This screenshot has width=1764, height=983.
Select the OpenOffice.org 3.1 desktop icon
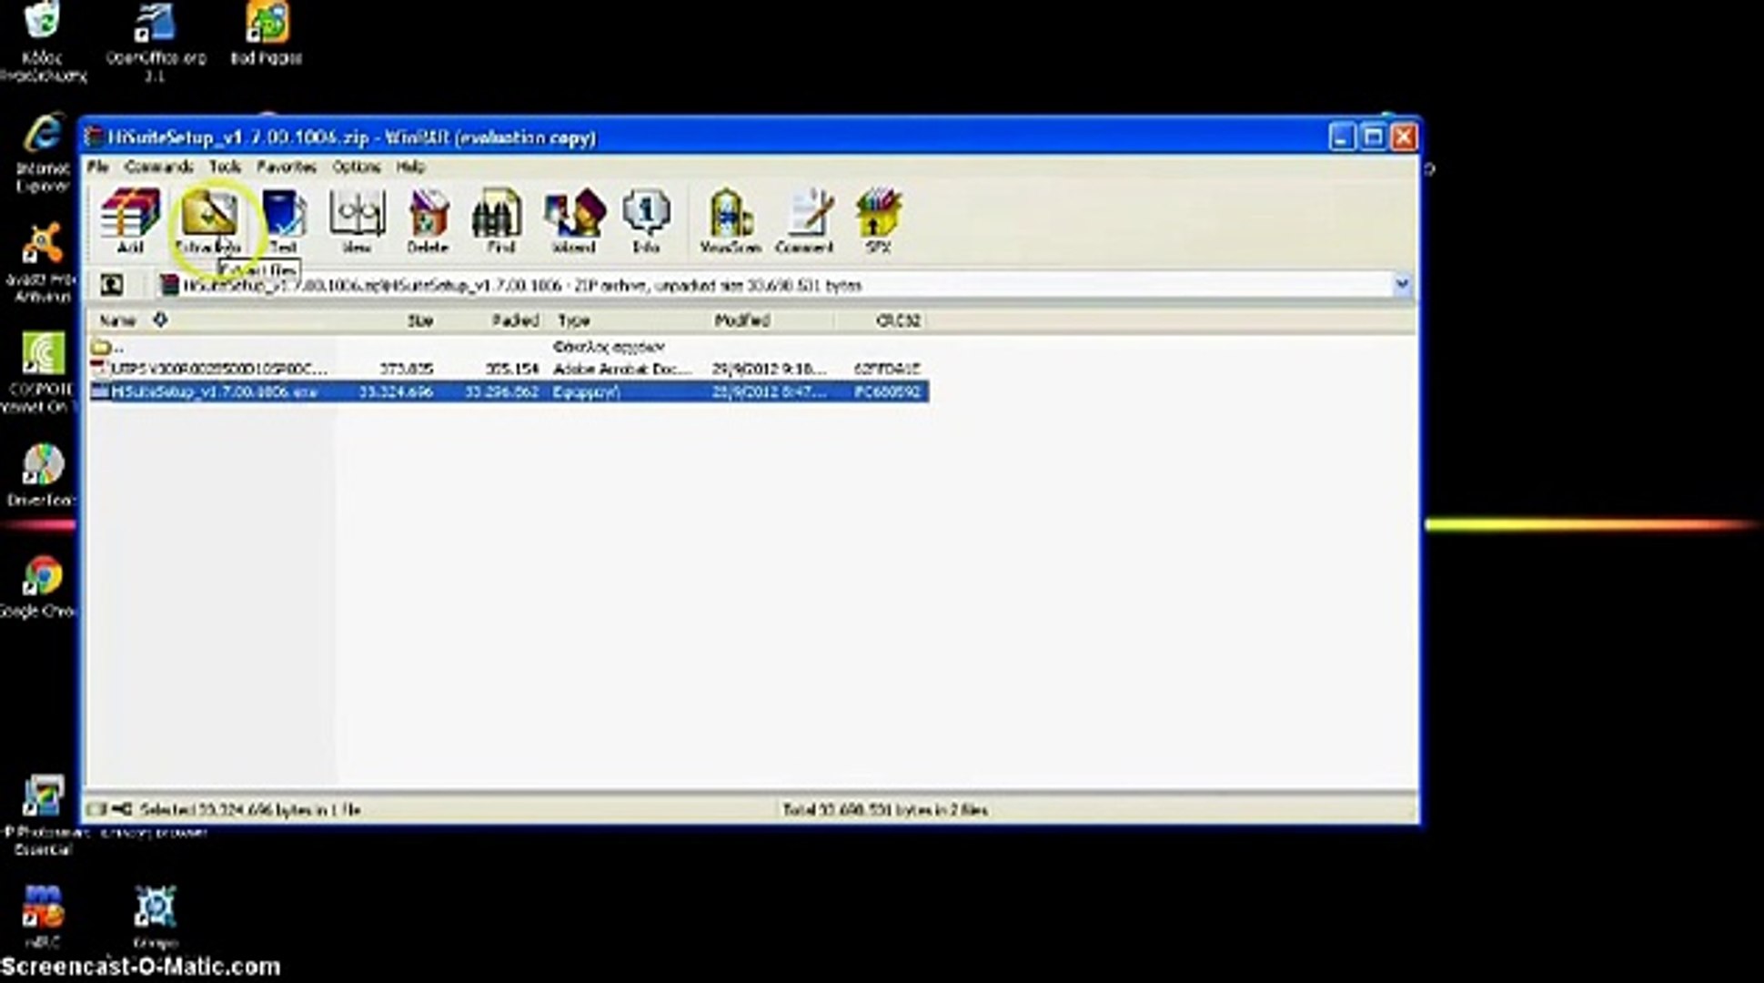pos(156,42)
